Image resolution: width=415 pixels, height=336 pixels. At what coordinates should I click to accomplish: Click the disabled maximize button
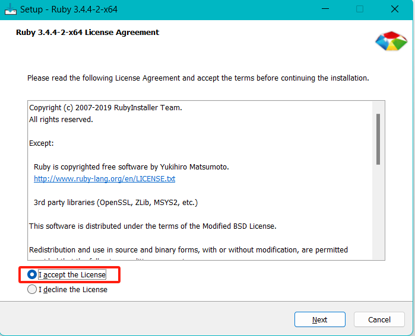click(360, 9)
